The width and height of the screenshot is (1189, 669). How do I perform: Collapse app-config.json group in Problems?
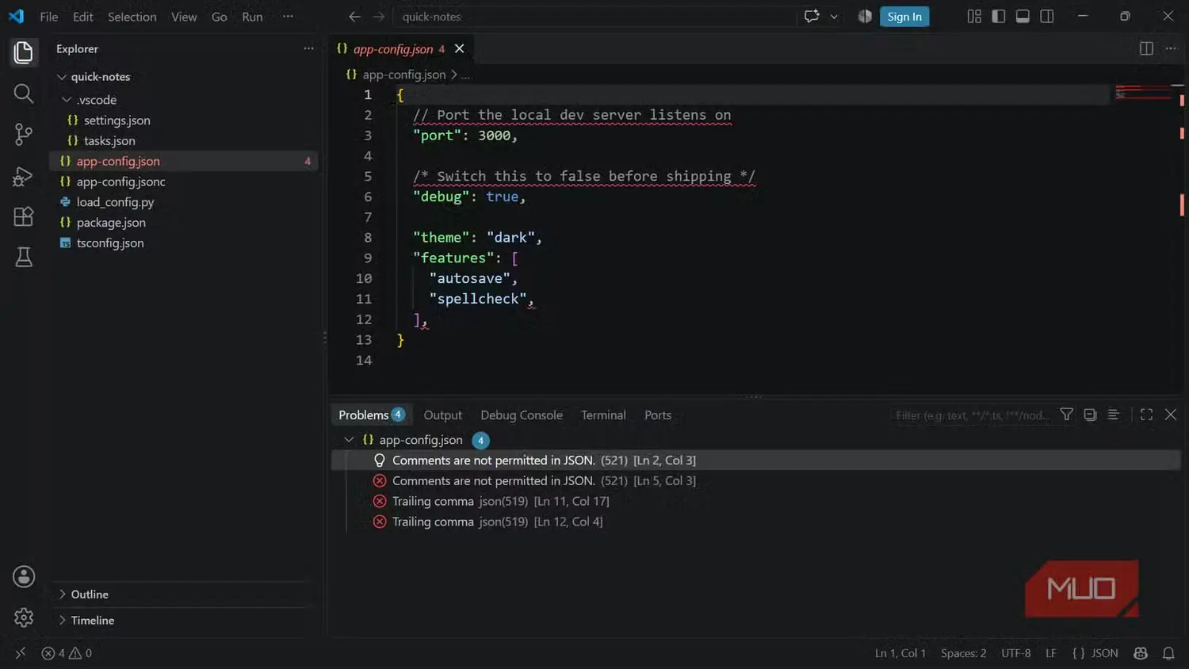tap(349, 440)
